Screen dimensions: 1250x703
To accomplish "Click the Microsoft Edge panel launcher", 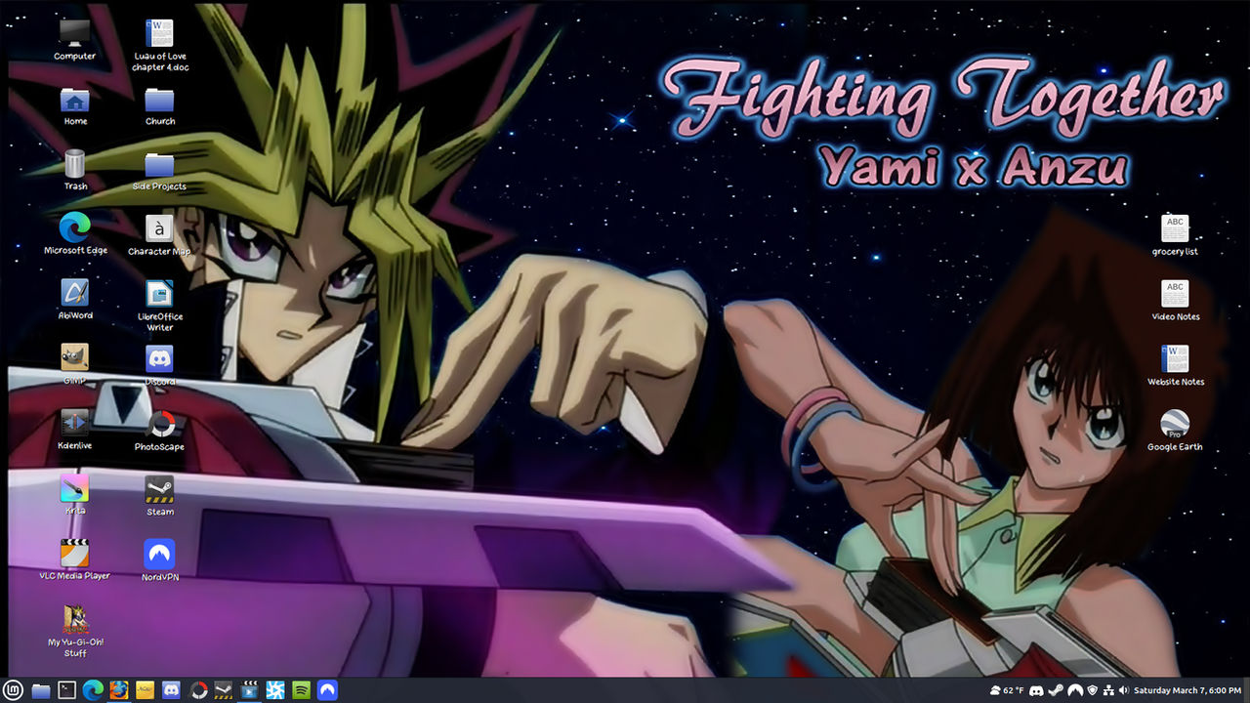I will [94, 690].
